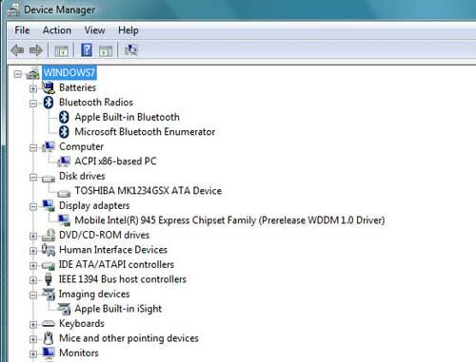Open the Action menu
This screenshot has width=476, height=362.
point(57,30)
